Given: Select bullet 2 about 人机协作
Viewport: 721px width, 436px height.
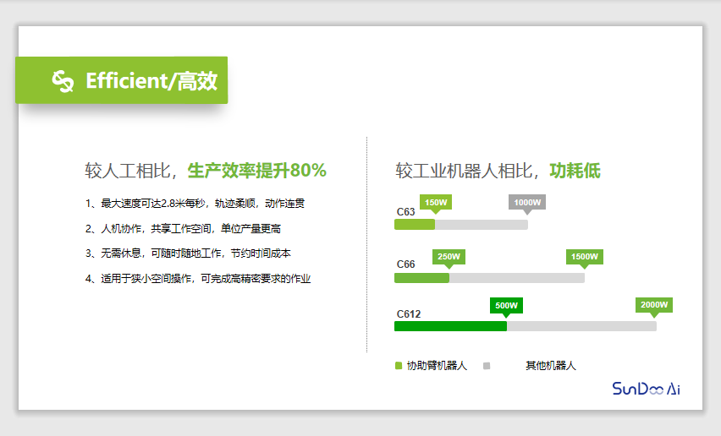Looking at the screenshot, I should (183, 228).
